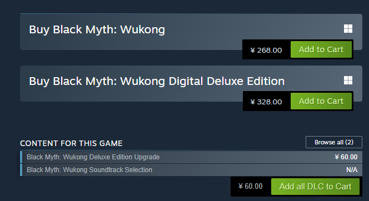Click the Windows icon beside Buy Black Myth: Wukong
369x201 pixels.
pyautogui.click(x=348, y=29)
